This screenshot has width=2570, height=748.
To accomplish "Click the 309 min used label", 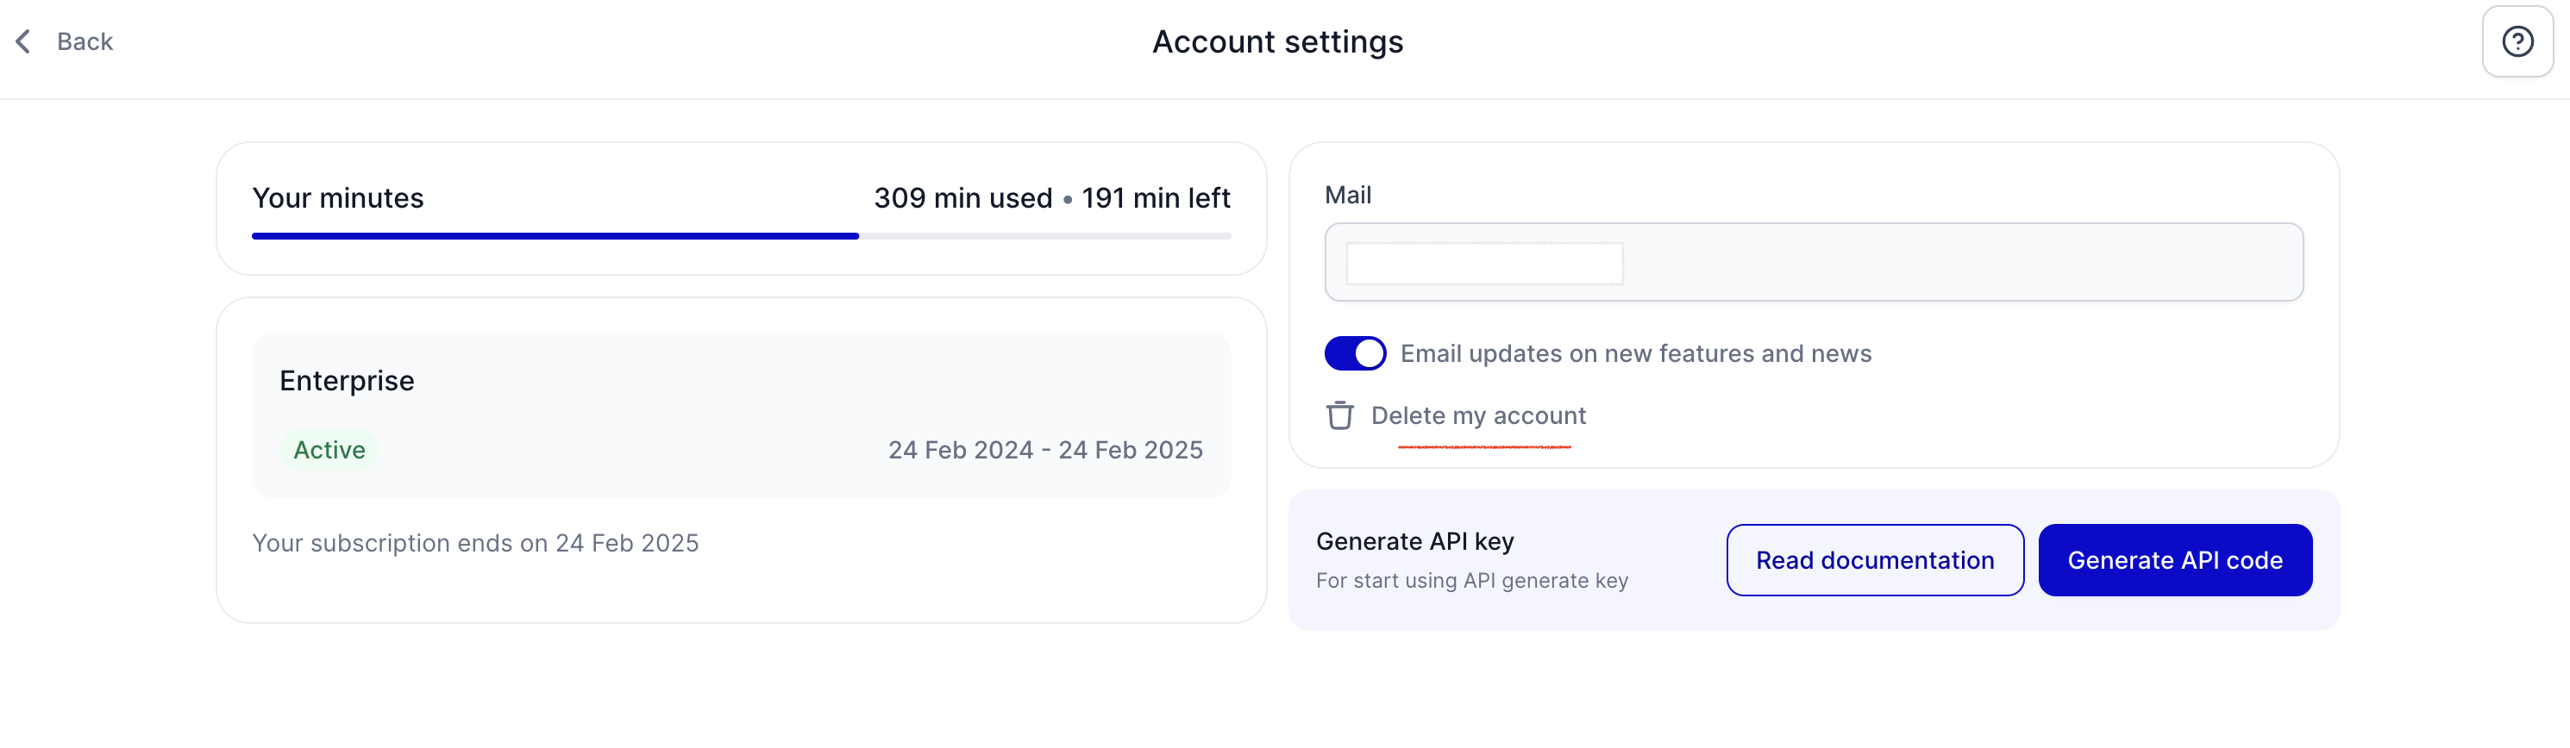I will [962, 197].
